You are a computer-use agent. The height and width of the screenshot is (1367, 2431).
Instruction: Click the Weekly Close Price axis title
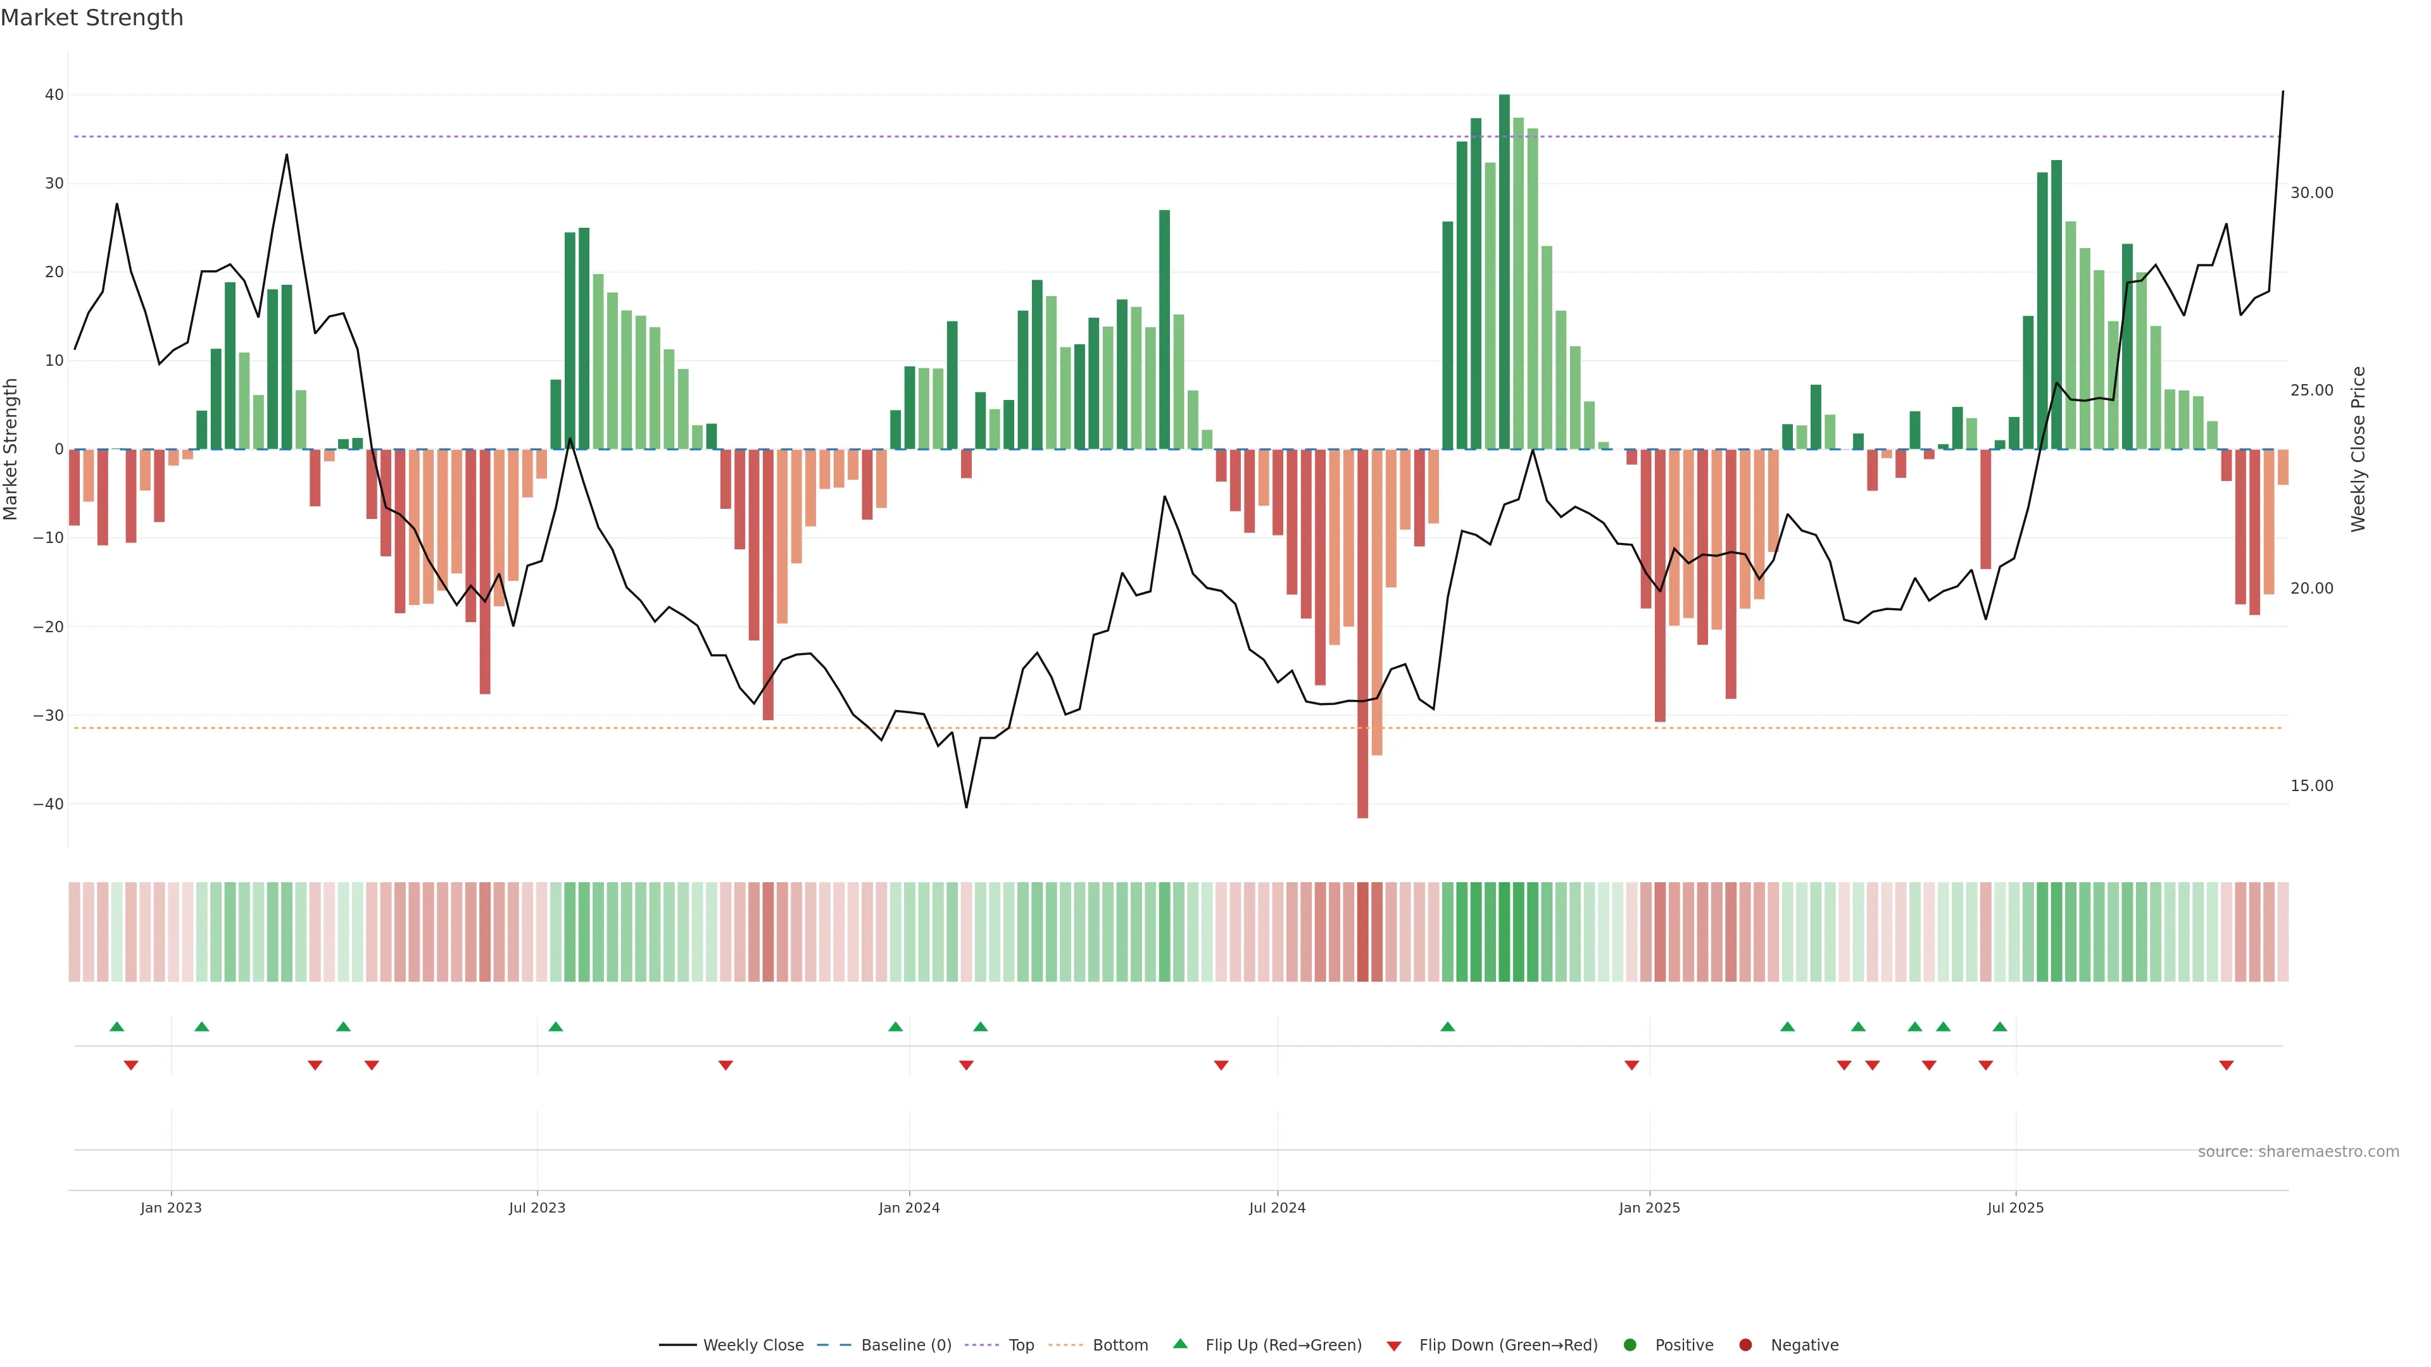[2358, 449]
